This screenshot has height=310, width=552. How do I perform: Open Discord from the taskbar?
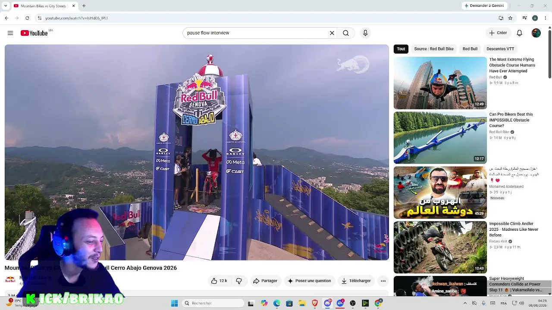point(327,303)
